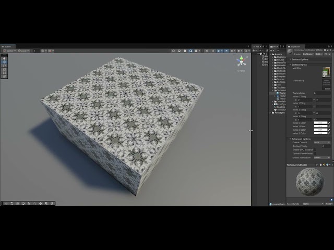Click the Edit shader button
The image size is (334, 250).
[319, 54]
